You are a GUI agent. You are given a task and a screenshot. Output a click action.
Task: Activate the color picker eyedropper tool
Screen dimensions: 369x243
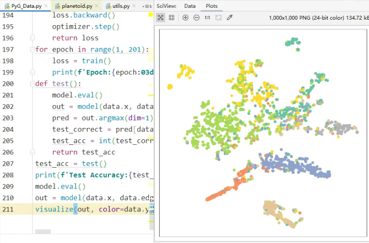230,18
